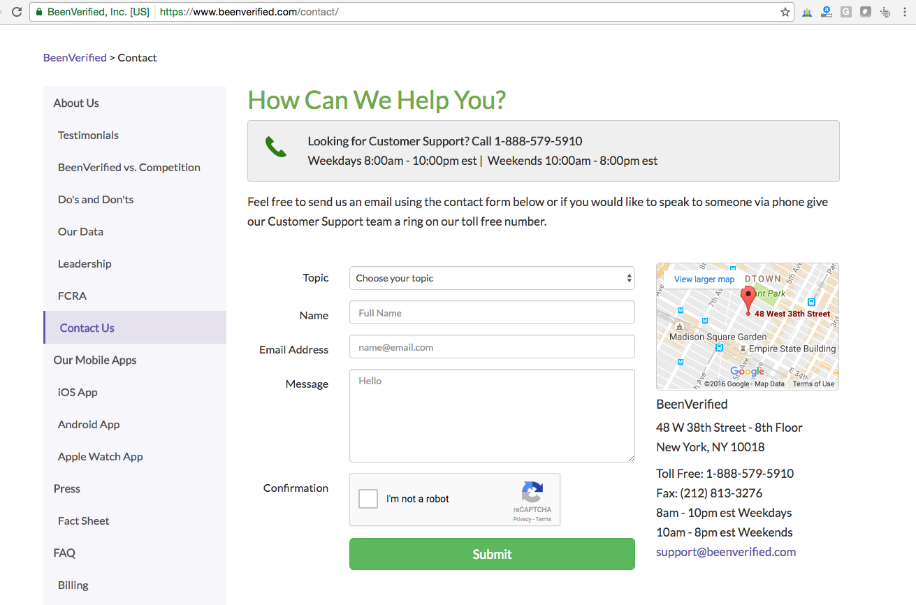Image resolution: width=916 pixels, height=605 pixels.
Task: Open Apple Watch App page
Action: coord(101,456)
